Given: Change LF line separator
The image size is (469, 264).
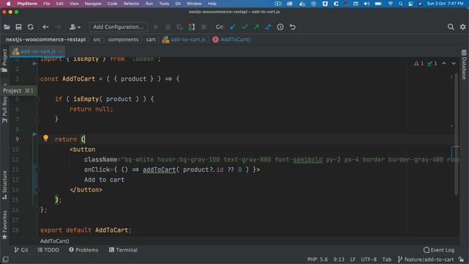Looking at the screenshot, I should [353, 260].
